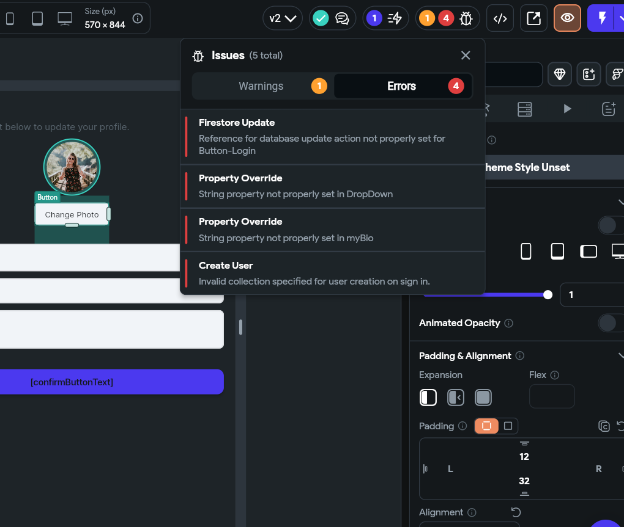The height and width of the screenshot is (527, 624).
Task: Click the blue lightning run button
Action: tap(602, 18)
